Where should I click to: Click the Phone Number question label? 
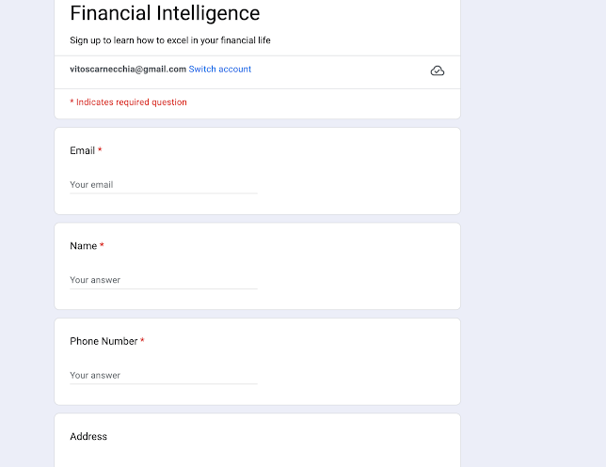coord(104,341)
